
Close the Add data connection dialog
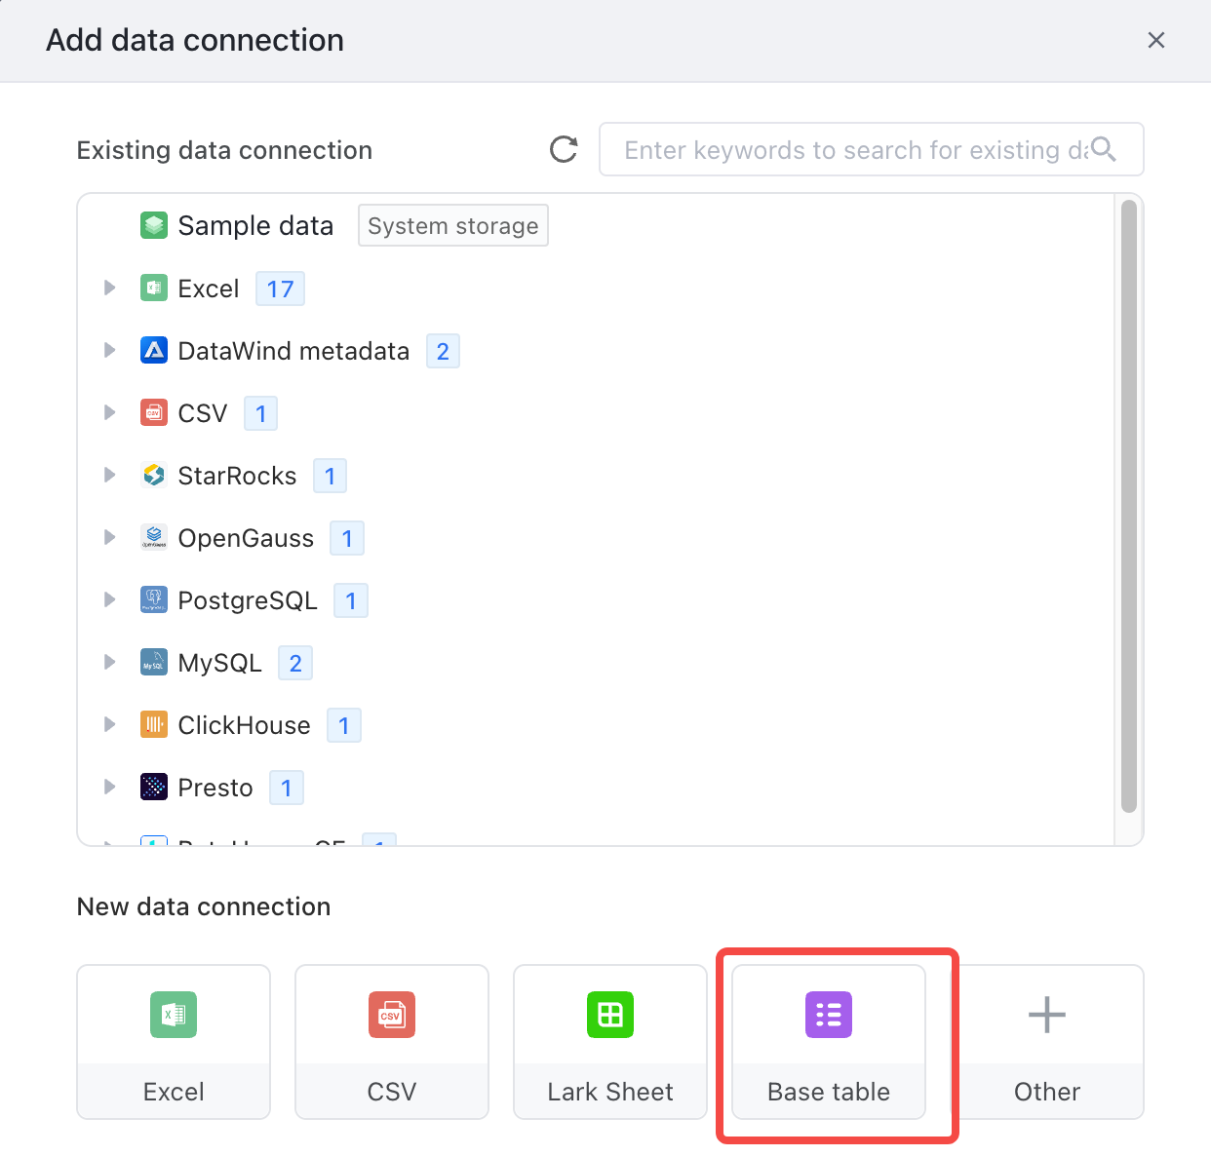(1156, 40)
